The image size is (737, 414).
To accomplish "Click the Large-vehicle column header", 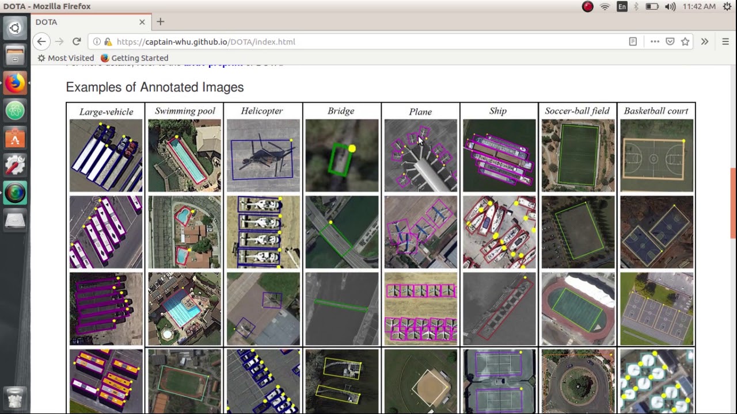I will coord(106,112).
